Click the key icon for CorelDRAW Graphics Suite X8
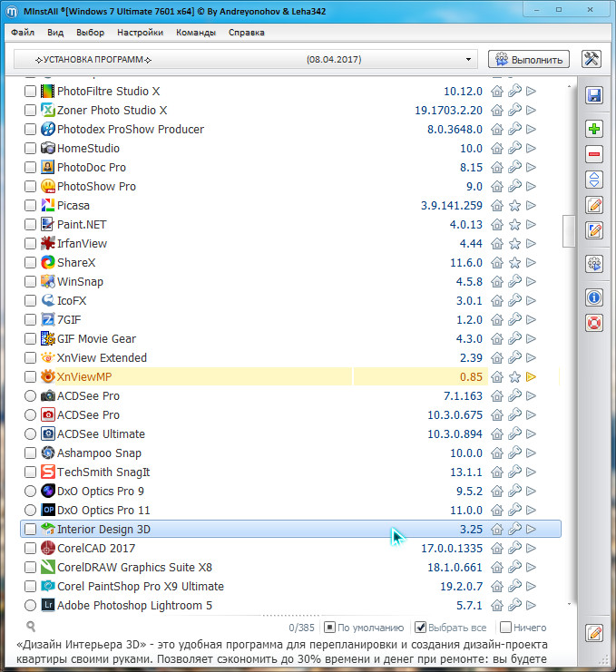 coord(514,567)
